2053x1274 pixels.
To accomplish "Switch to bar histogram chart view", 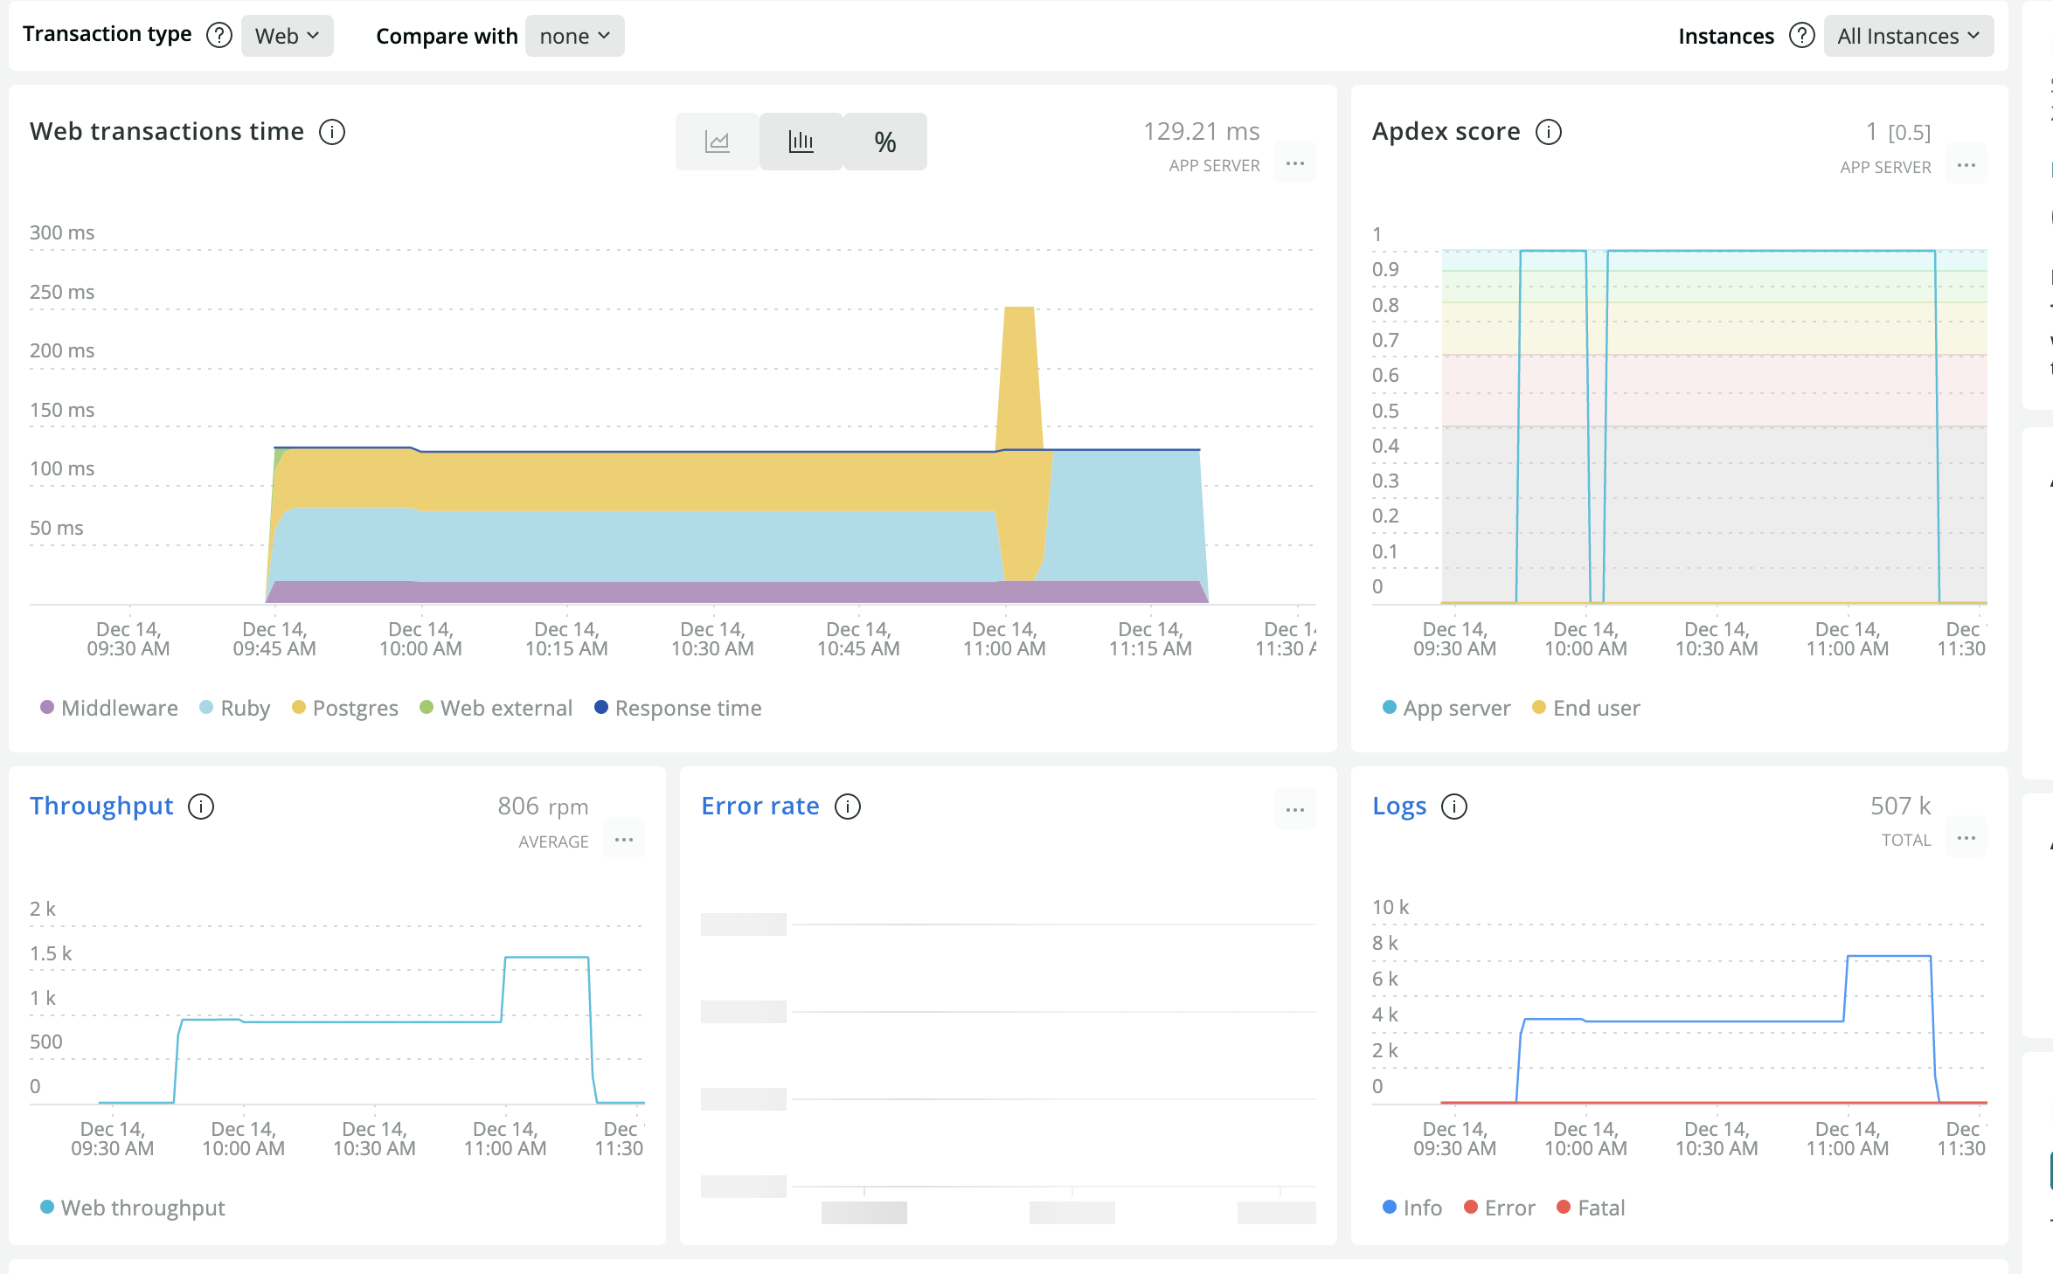I will [801, 142].
